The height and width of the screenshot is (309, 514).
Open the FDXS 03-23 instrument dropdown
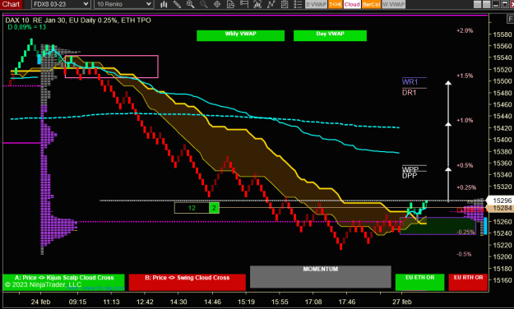click(61, 4)
